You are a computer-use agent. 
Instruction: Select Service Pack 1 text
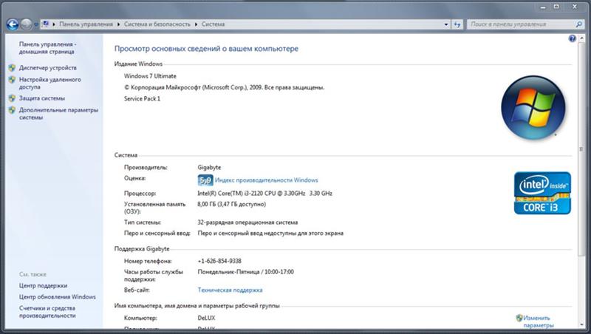[x=142, y=99]
